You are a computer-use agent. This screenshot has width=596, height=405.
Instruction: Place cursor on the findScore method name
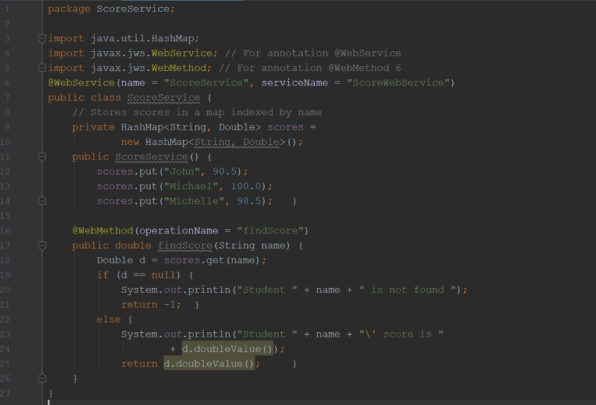pos(185,245)
